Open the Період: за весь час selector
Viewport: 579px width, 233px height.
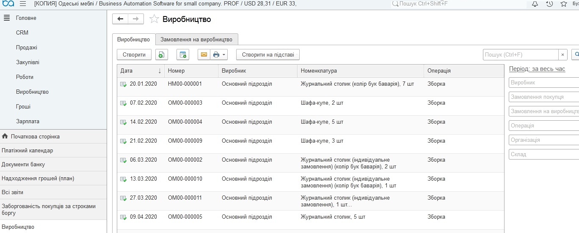[537, 69]
